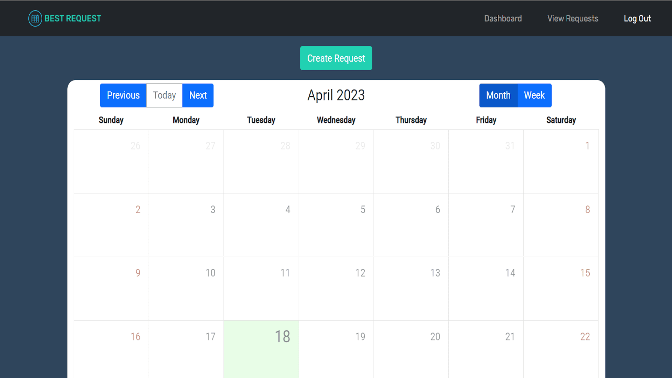Click the Sunday column header

[x=111, y=120]
